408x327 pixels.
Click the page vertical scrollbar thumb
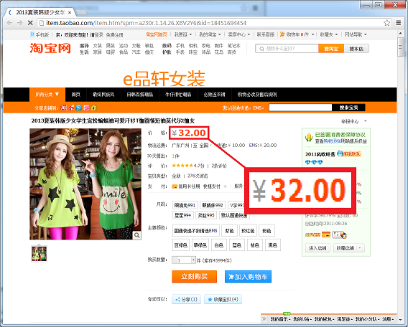[x=400, y=47]
